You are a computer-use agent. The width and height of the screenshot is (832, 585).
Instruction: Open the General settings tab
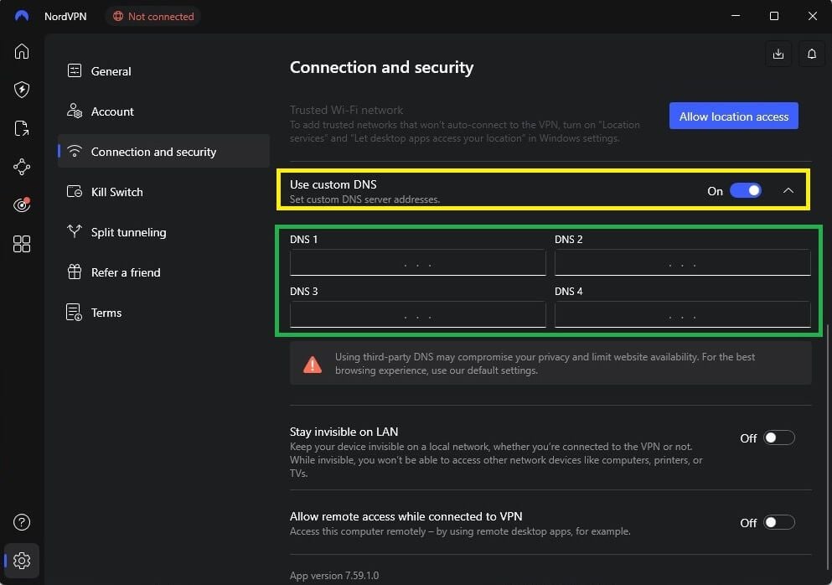(x=163, y=71)
